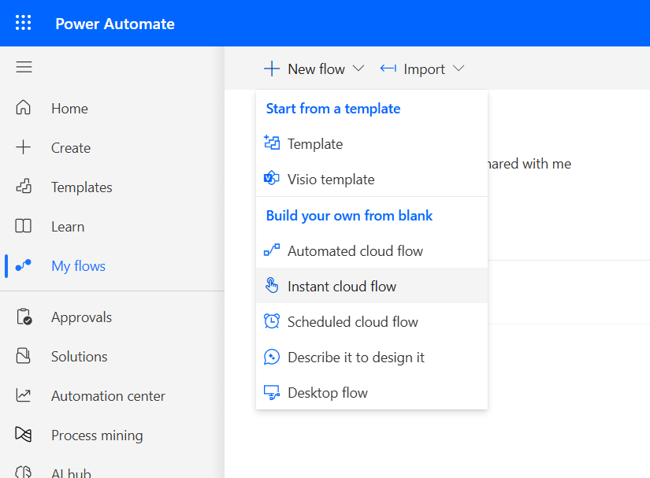Navigate to Solutions
This screenshot has width=650, height=478.
[x=78, y=356]
